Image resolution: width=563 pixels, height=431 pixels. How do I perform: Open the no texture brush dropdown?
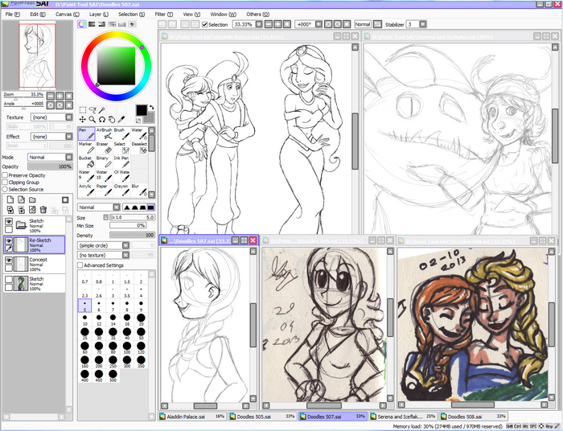(103, 255)
